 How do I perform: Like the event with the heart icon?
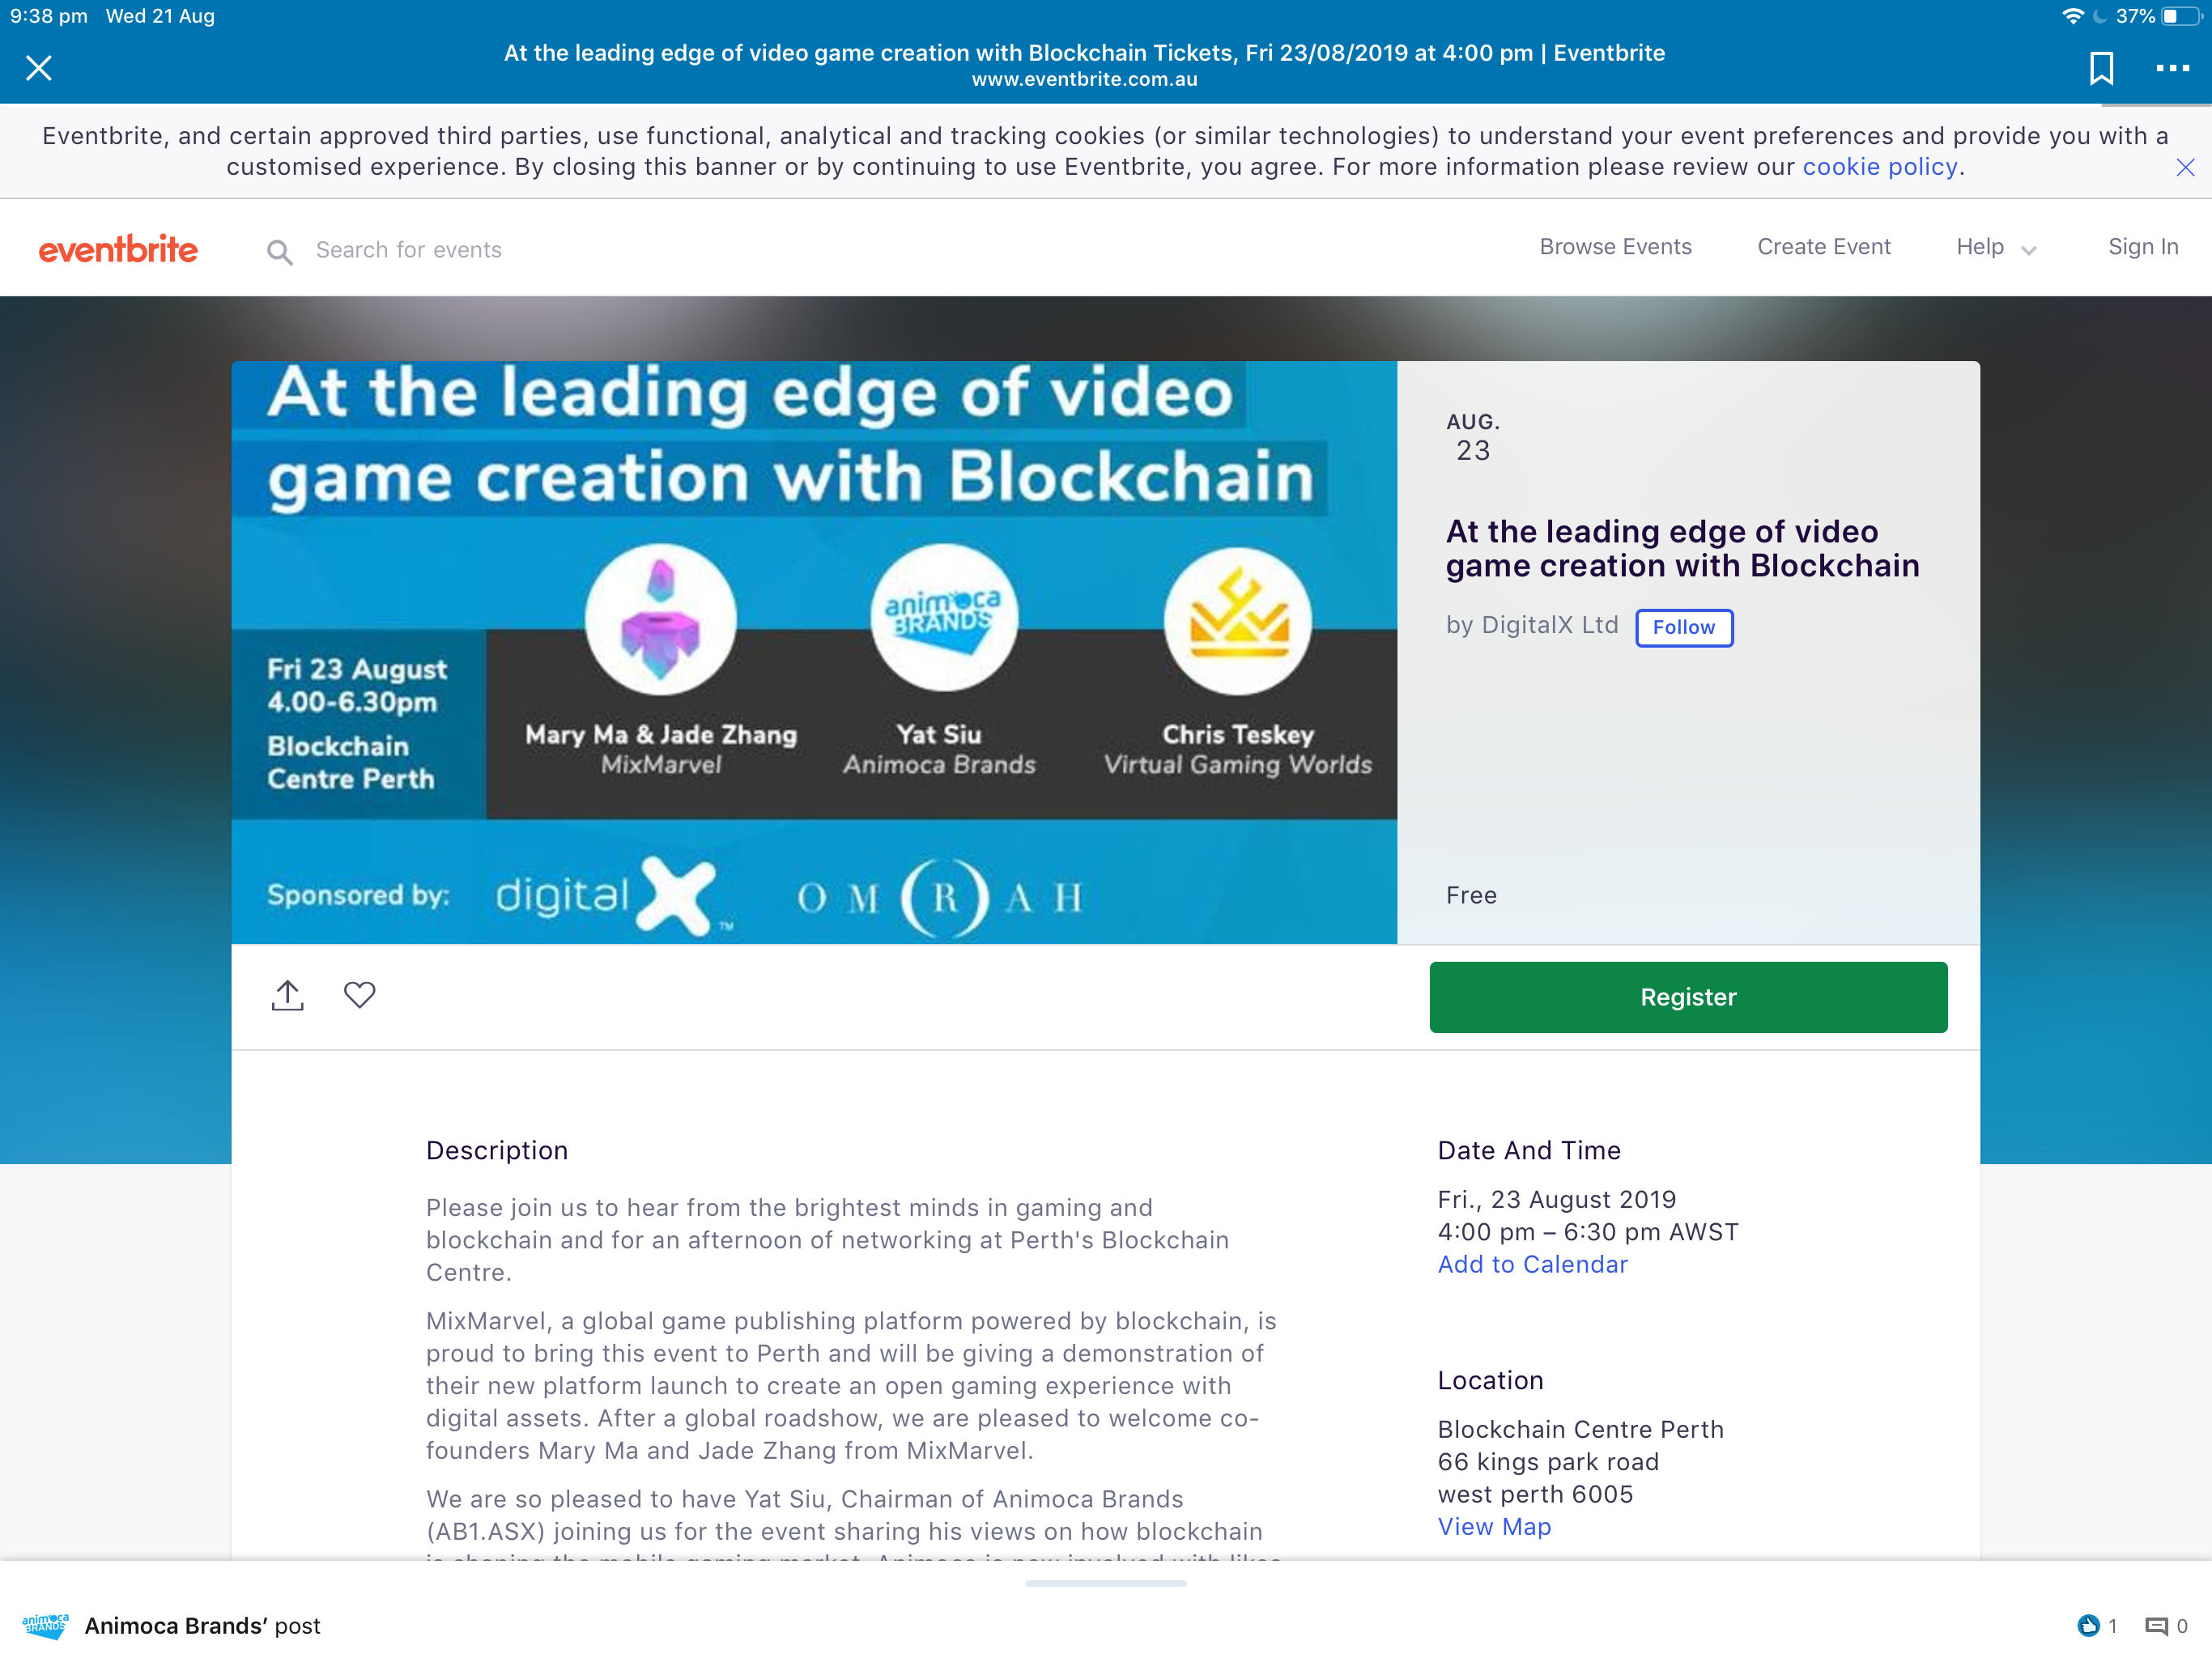360,994
